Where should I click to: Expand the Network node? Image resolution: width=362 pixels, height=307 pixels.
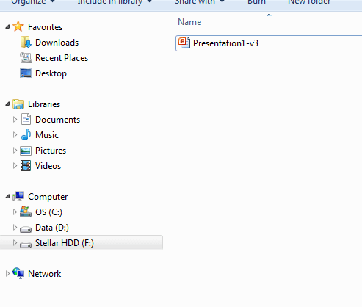point(7,273)
